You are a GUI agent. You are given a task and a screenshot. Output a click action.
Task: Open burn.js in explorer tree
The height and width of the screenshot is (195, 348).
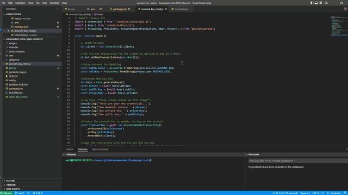(12, 68)
